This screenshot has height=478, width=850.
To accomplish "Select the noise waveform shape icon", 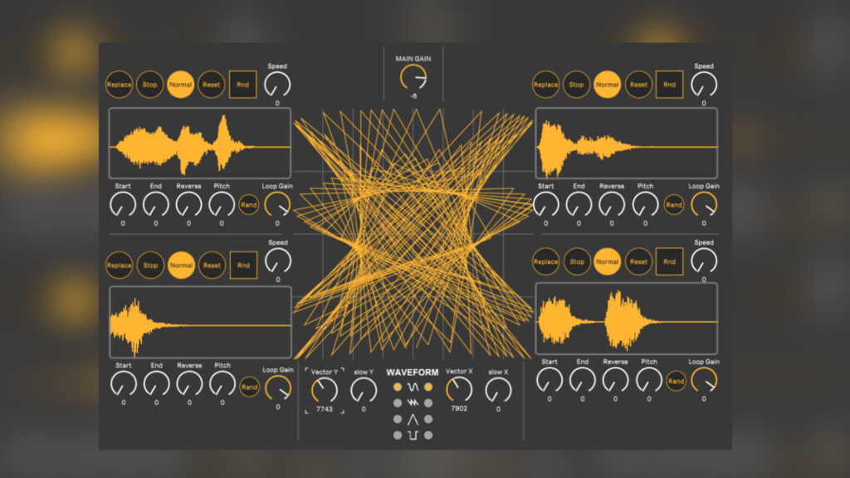I will [413, 402].
